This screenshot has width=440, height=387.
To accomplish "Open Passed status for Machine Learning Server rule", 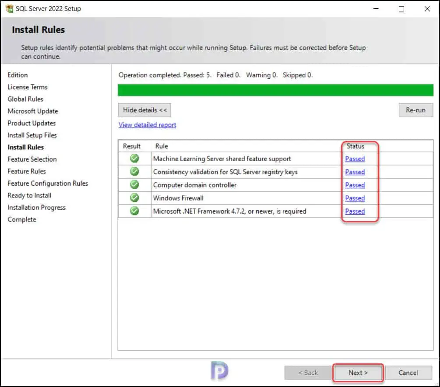I will pyautogui.click(x=355, y=159).
